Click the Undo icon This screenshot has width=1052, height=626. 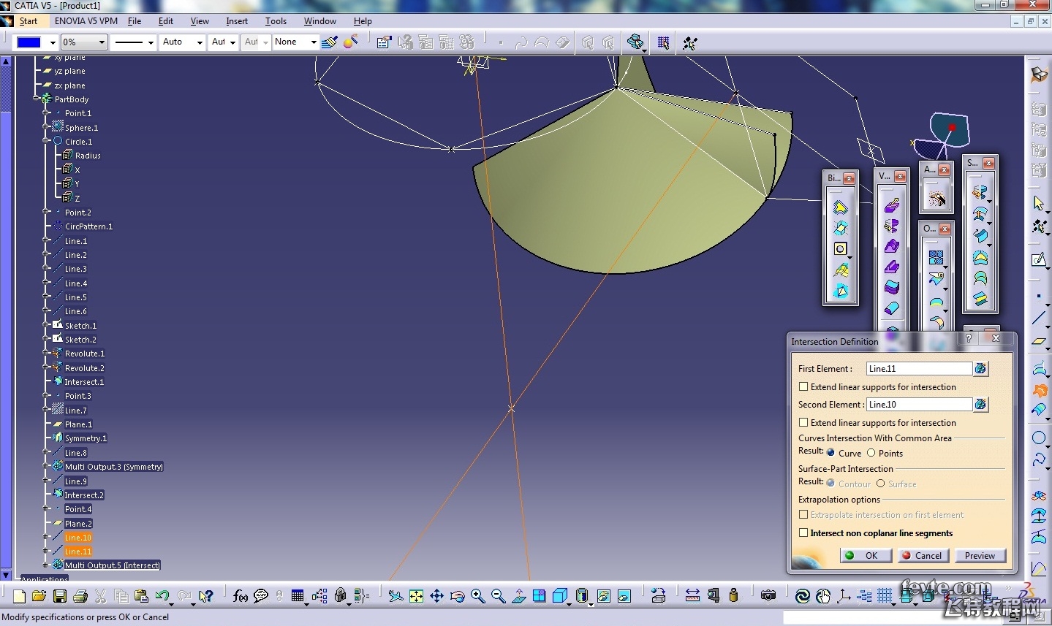tap(162, 596)
